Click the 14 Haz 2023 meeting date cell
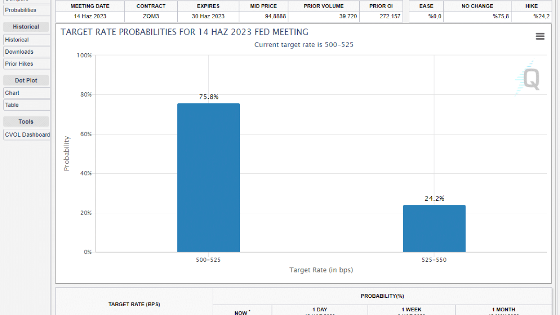Screen dimensions: 560x315 [x=90, y=16]
